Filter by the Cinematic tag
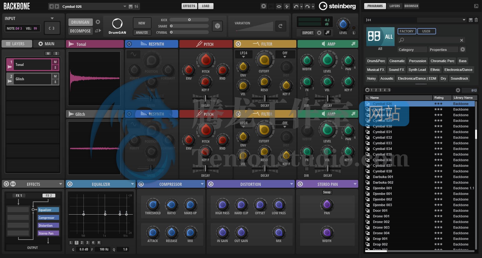The width and height of the screenshot is (482, 258). [x=397, y=61]
